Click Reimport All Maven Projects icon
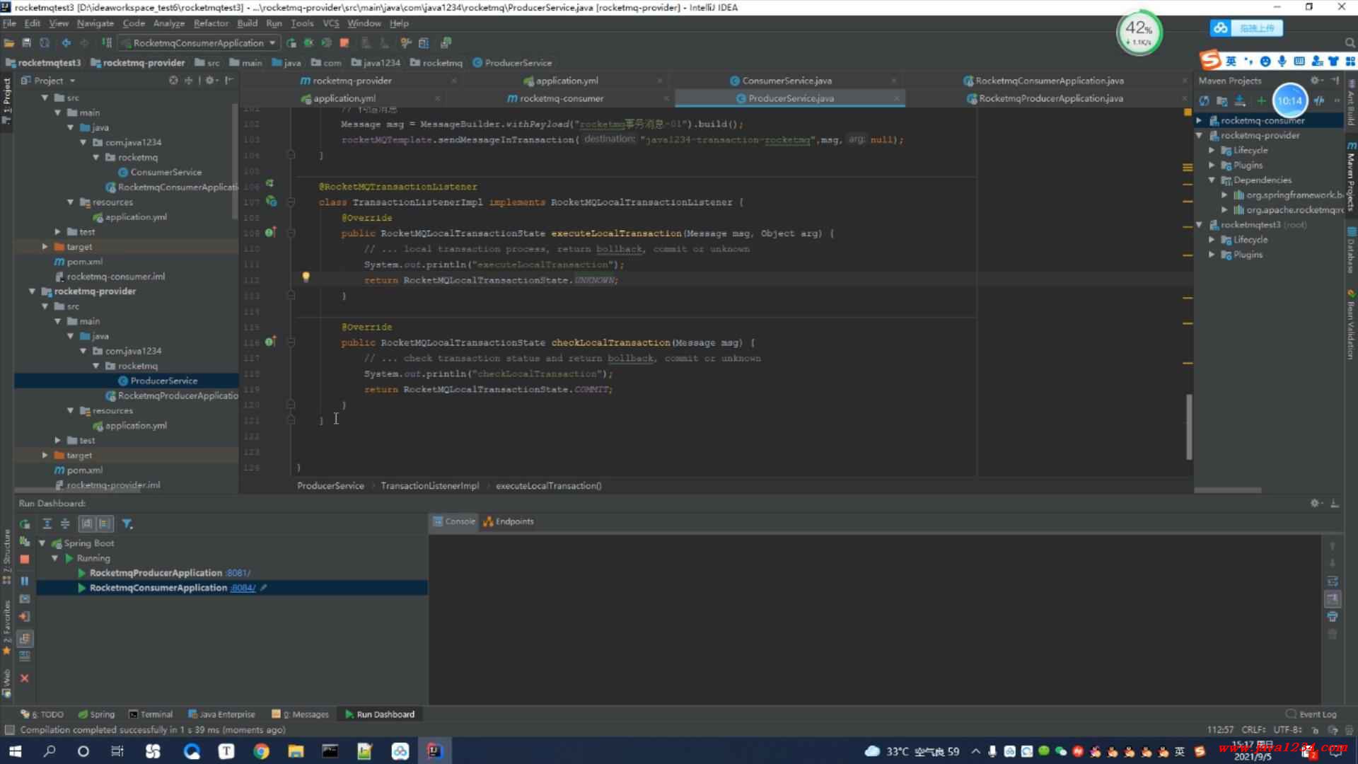1358x764 pixels. [x=1204, y=101]
